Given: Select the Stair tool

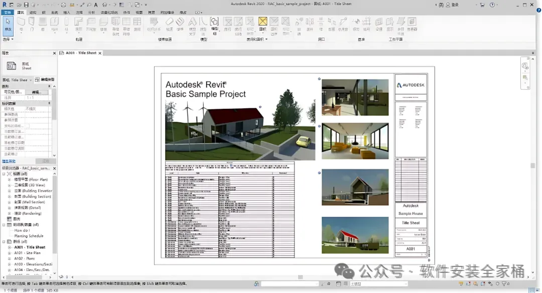Looking at the screenshot, I should [x=180, y=24].
